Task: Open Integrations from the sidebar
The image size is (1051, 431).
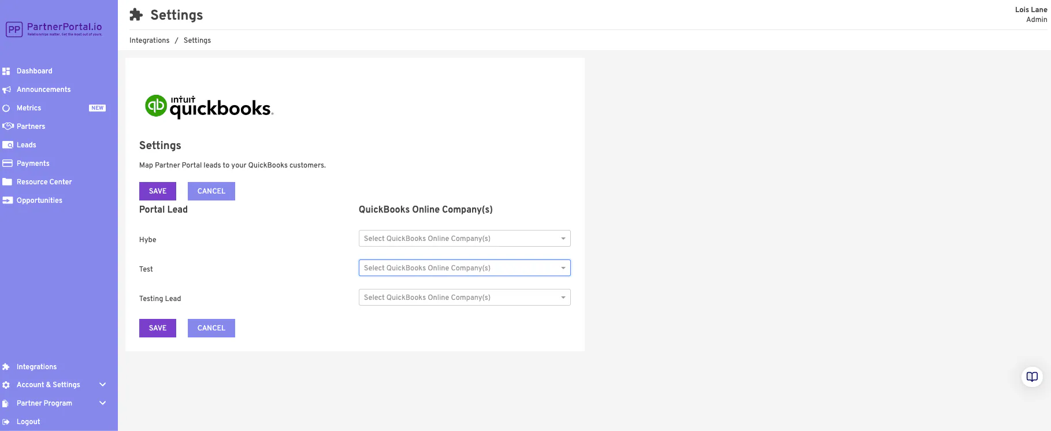Action: (37, 367)
